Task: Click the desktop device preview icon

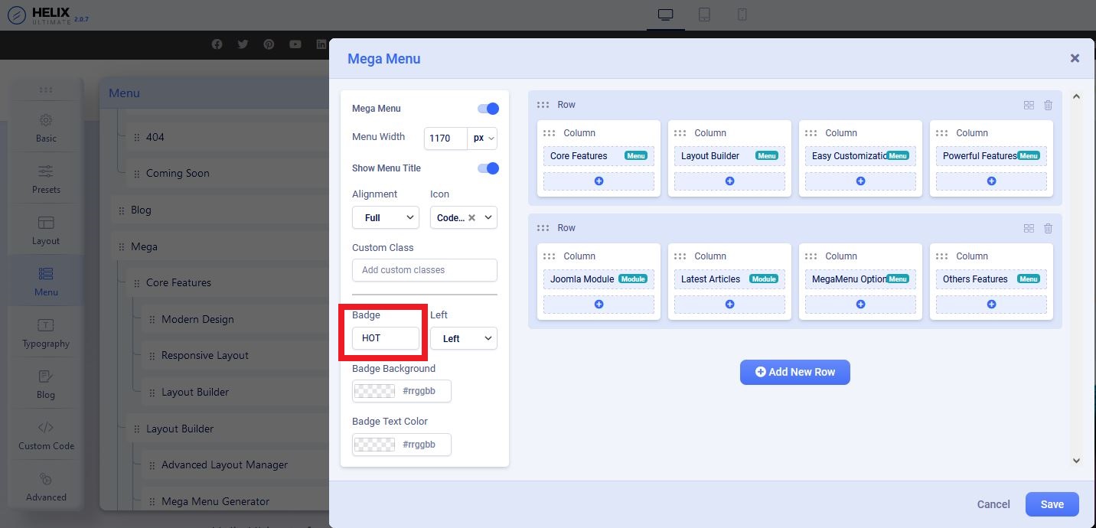Action: [665, 15]
